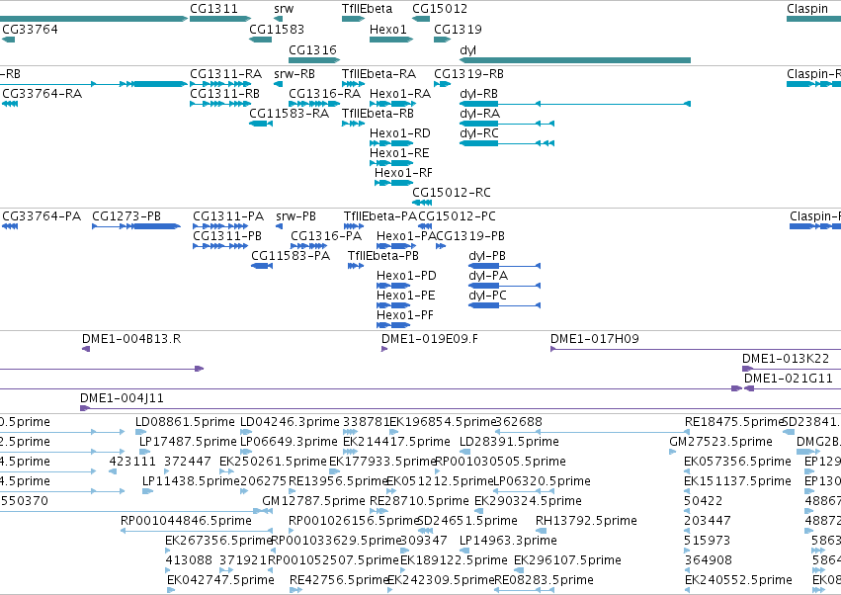
Task: Open BAC clone DME1-017H09
Action: [595, 339]
